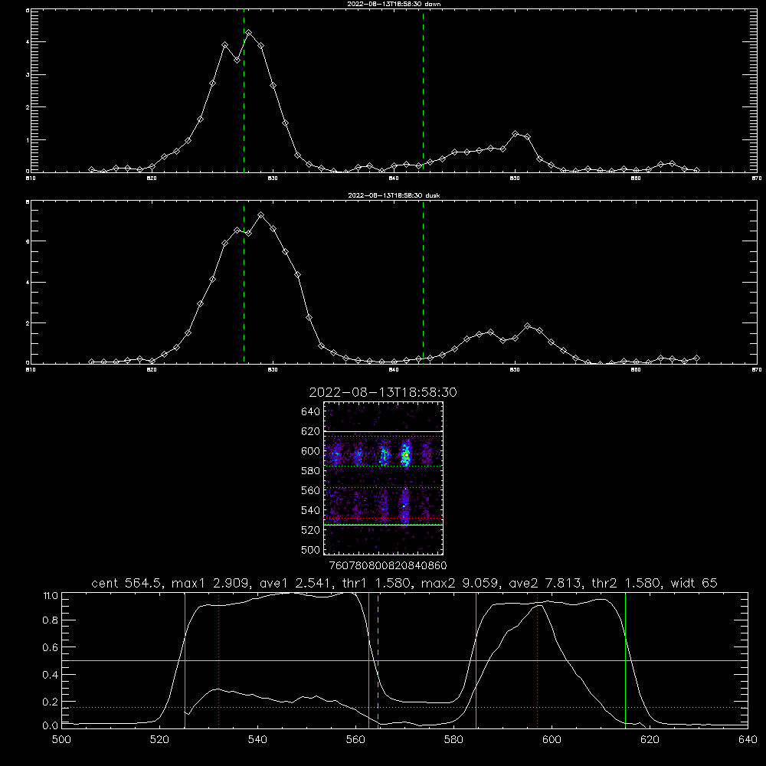Viewport: 766px width, 766px height.
Task: Click the green vertical line at 525 in bottom plot
Action: [x=185, y=660]
